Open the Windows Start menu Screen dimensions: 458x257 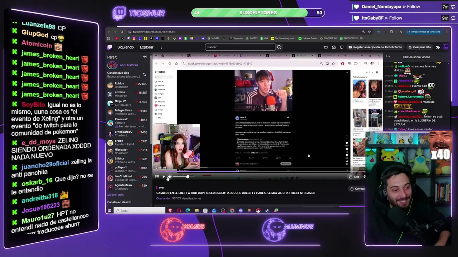click(109, 211)
